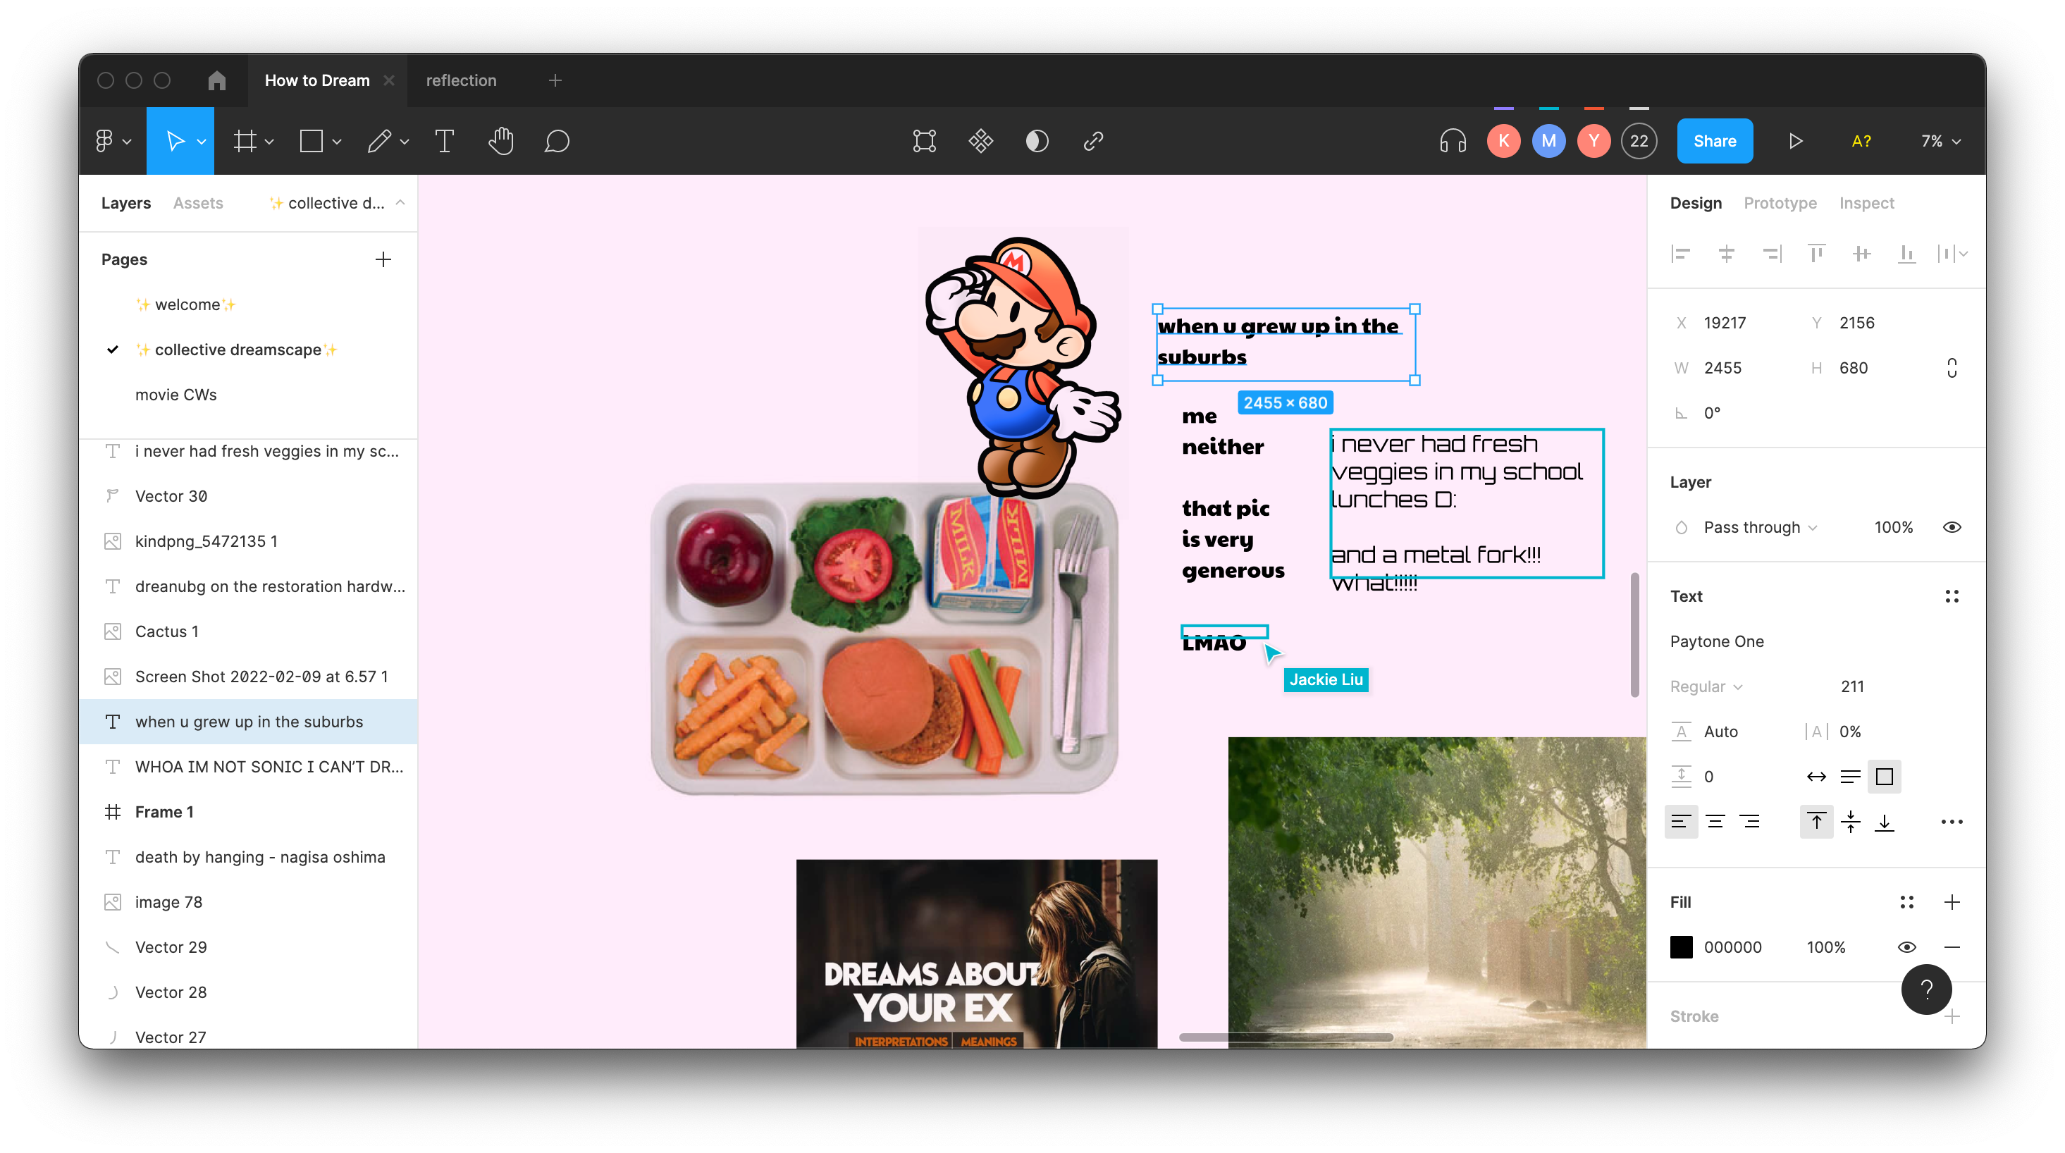Toggle constrain proportions lock
Image resolution: width=2065 pixels, height=1153 pixels.
(1951, 368)
